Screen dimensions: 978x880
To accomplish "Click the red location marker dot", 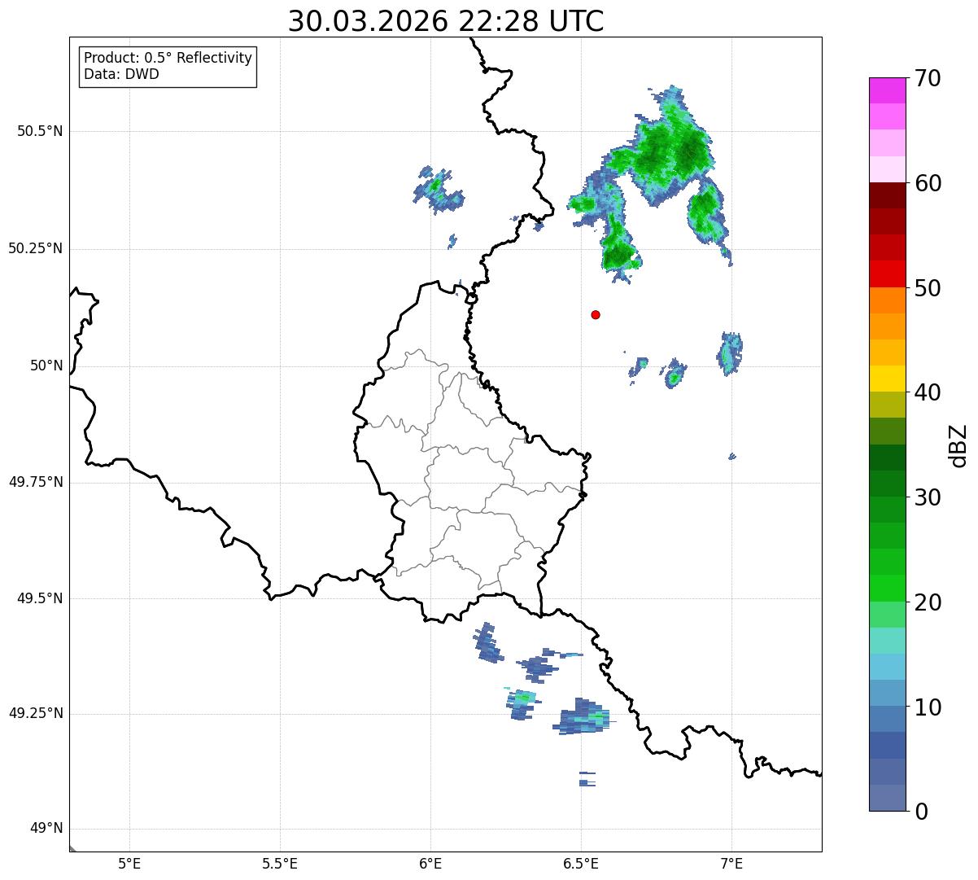I will click(x=596, y=314).
